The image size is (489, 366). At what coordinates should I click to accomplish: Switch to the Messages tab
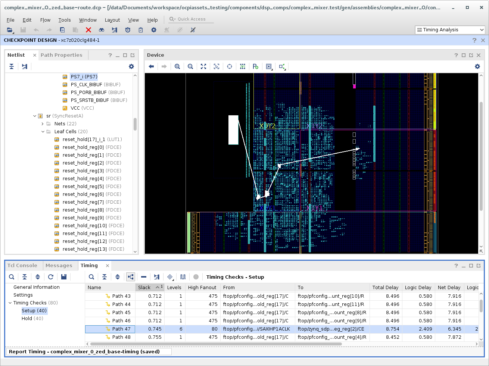(59, 266)
